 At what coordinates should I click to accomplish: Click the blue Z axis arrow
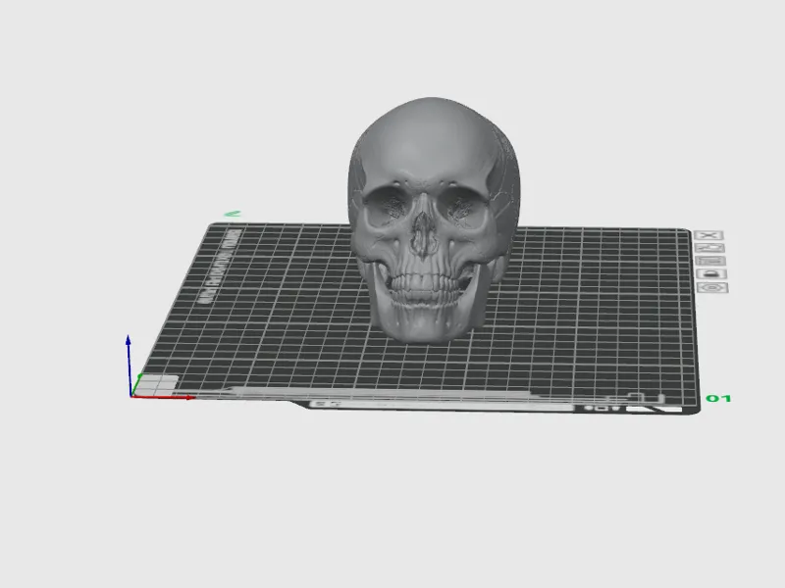point(129,365)
